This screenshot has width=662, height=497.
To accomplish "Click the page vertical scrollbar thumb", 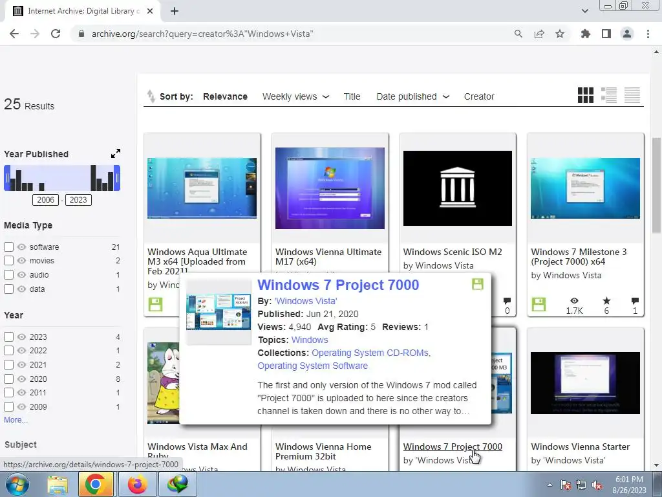I will pos(656,185).
